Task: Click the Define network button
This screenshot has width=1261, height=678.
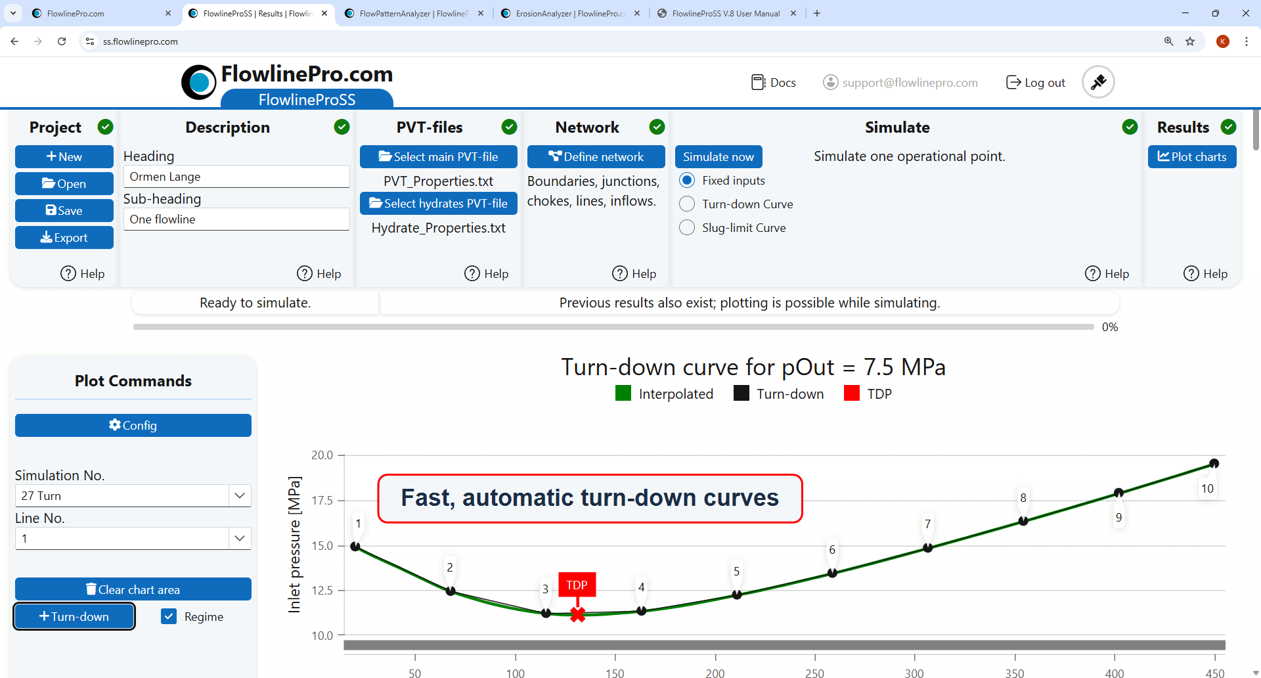Action: click(x=596, y=156)
